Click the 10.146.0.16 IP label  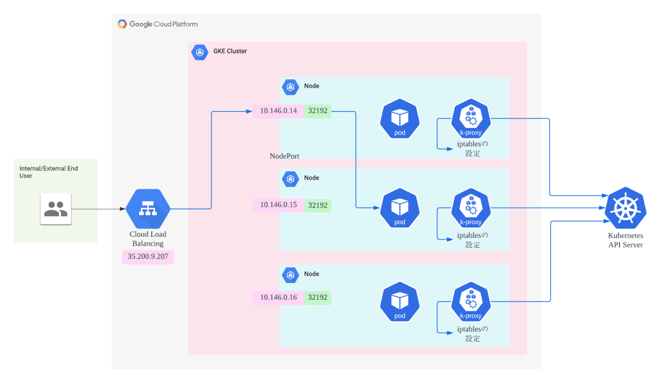[x=278, y=298]
